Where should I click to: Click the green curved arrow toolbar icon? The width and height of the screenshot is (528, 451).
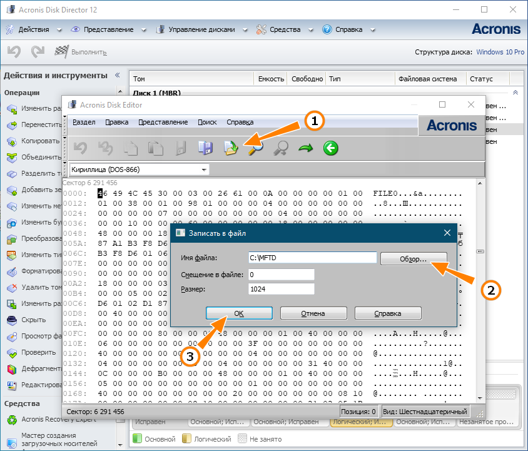(306, 148)
